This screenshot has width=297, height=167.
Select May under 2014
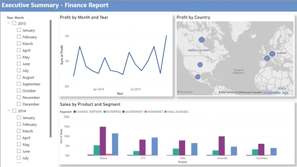[19, 144]
